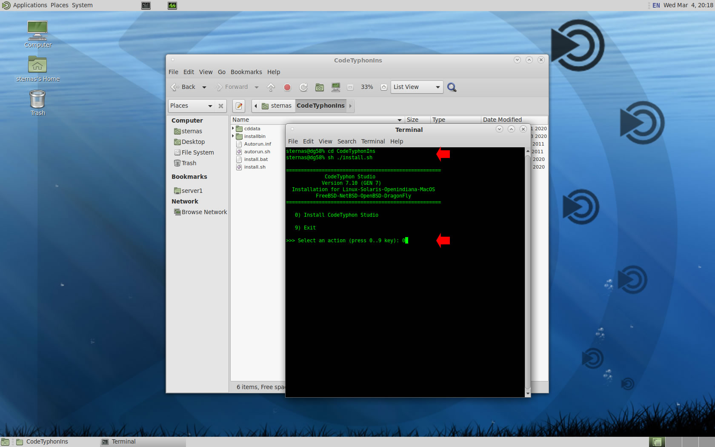The width and height of the screenshot is (715, 447).
Task: Click the Reload icon in file manager
Action: (303, 87)
